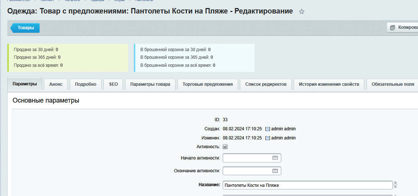Image resolution: width=418 pixels, height=196 pixels.
Task: Open the Обязательные поля tab
Action: [x=393, y=84]
